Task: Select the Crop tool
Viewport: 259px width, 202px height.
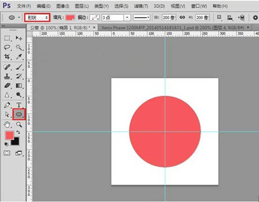Action: point(7,56)
